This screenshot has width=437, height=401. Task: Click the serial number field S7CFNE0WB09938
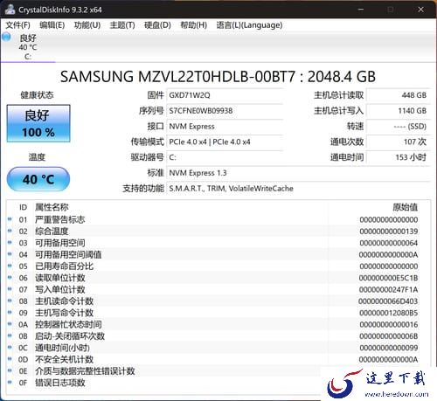(225, 111)
